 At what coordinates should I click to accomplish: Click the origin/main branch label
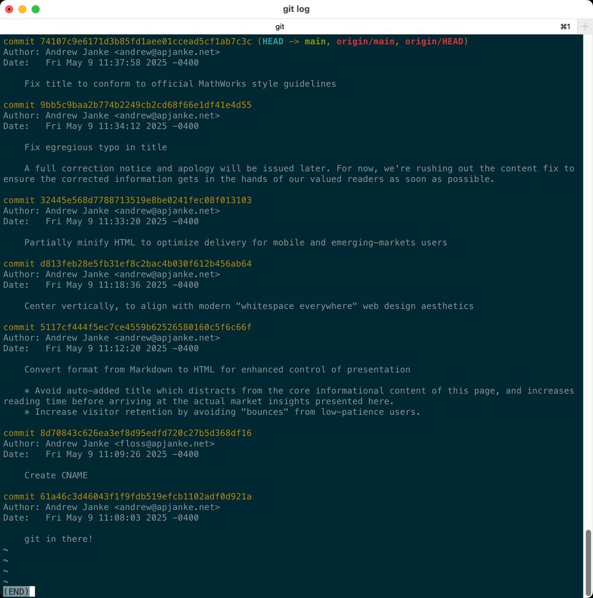[365, 41]
